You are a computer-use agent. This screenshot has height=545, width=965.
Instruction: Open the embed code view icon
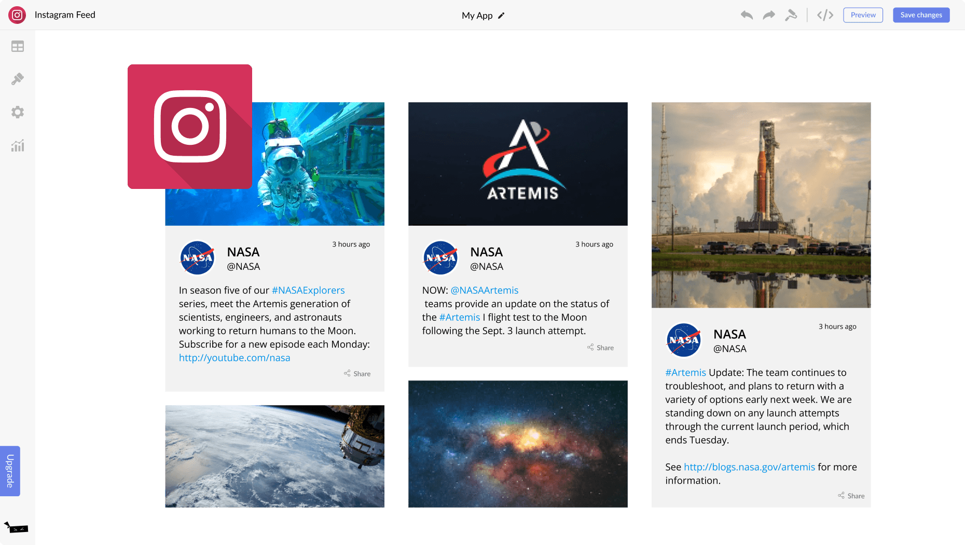coord(825,15)
